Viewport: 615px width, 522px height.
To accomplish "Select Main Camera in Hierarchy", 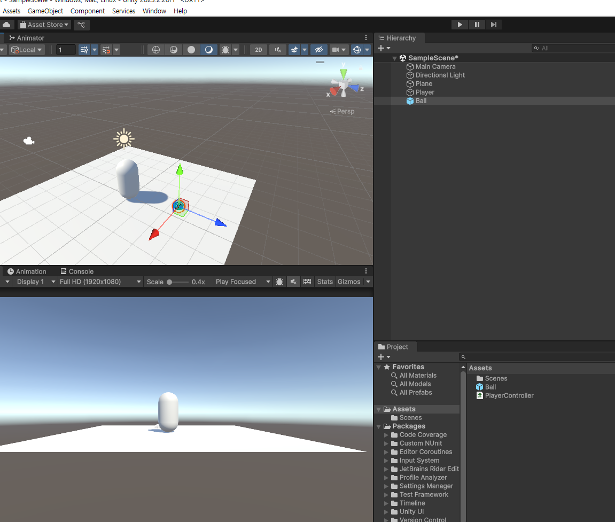I will pos(435,67).
